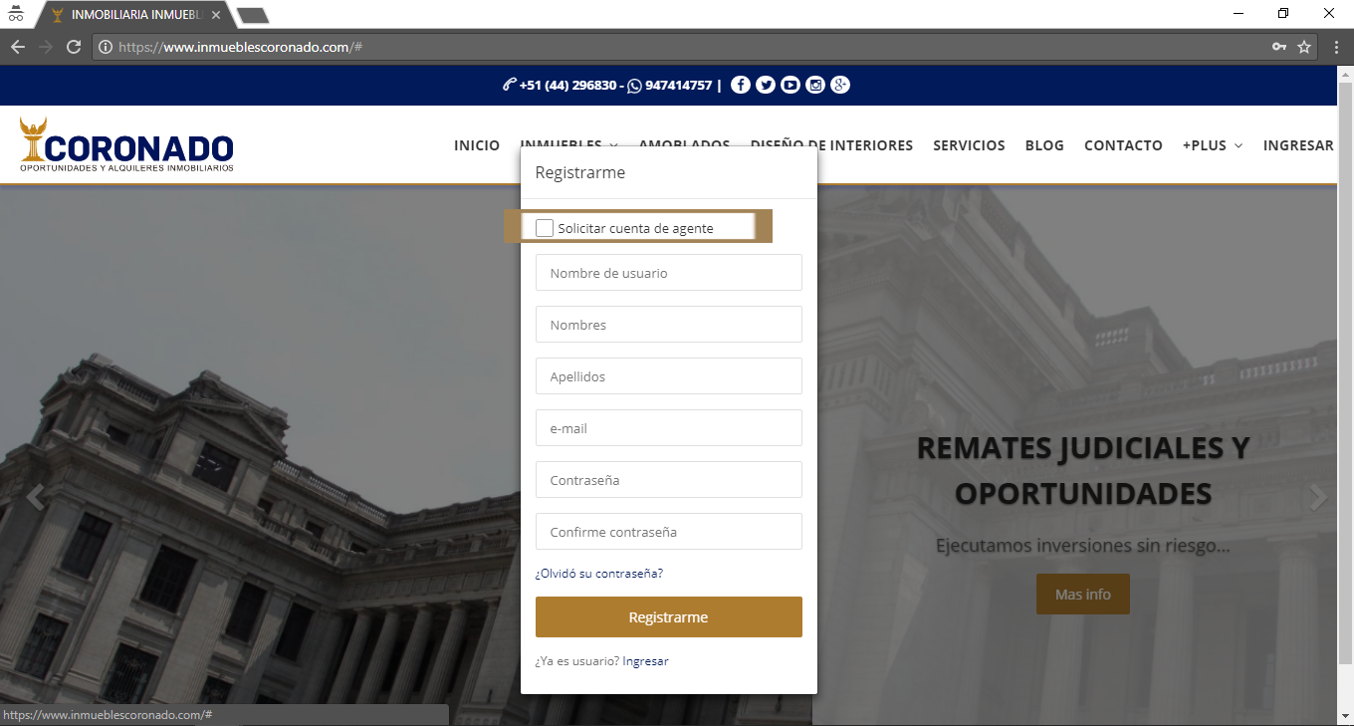
Task: Go to next slide arrow
Action: coord(1318,498)
